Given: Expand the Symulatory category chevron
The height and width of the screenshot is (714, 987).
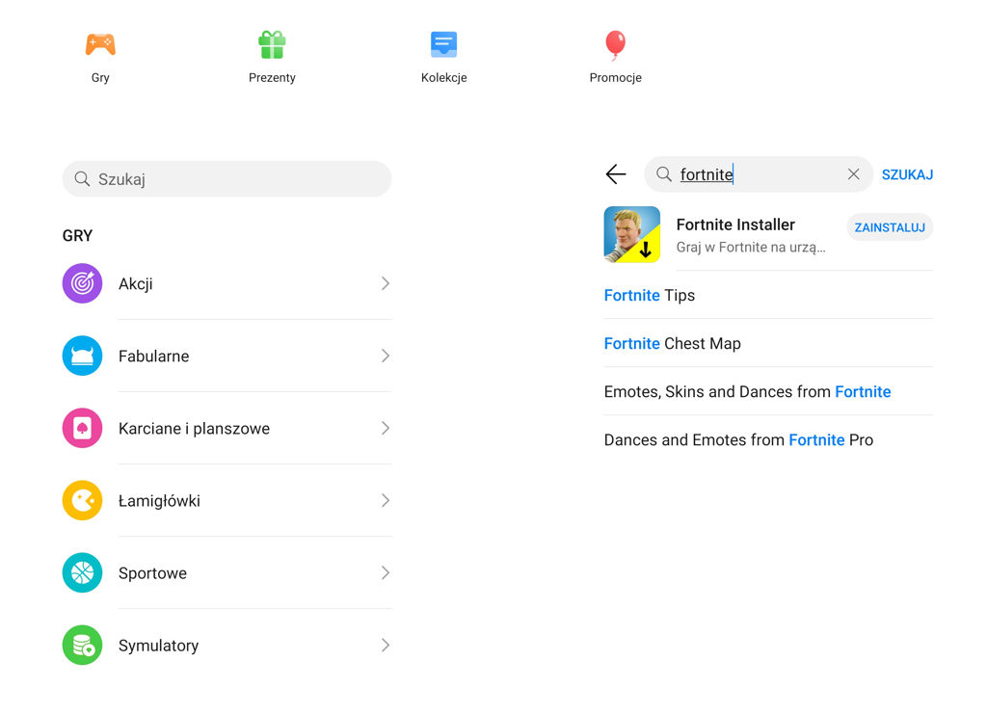Looking at the screenshot, I should [x=385, y=645].
